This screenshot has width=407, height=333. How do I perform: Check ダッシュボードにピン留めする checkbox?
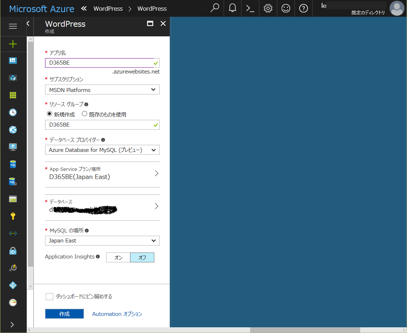click(49, 297)
